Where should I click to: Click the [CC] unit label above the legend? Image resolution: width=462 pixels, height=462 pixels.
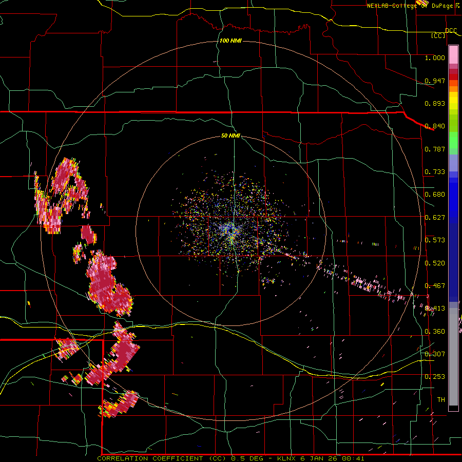click(x=438, y=35)
